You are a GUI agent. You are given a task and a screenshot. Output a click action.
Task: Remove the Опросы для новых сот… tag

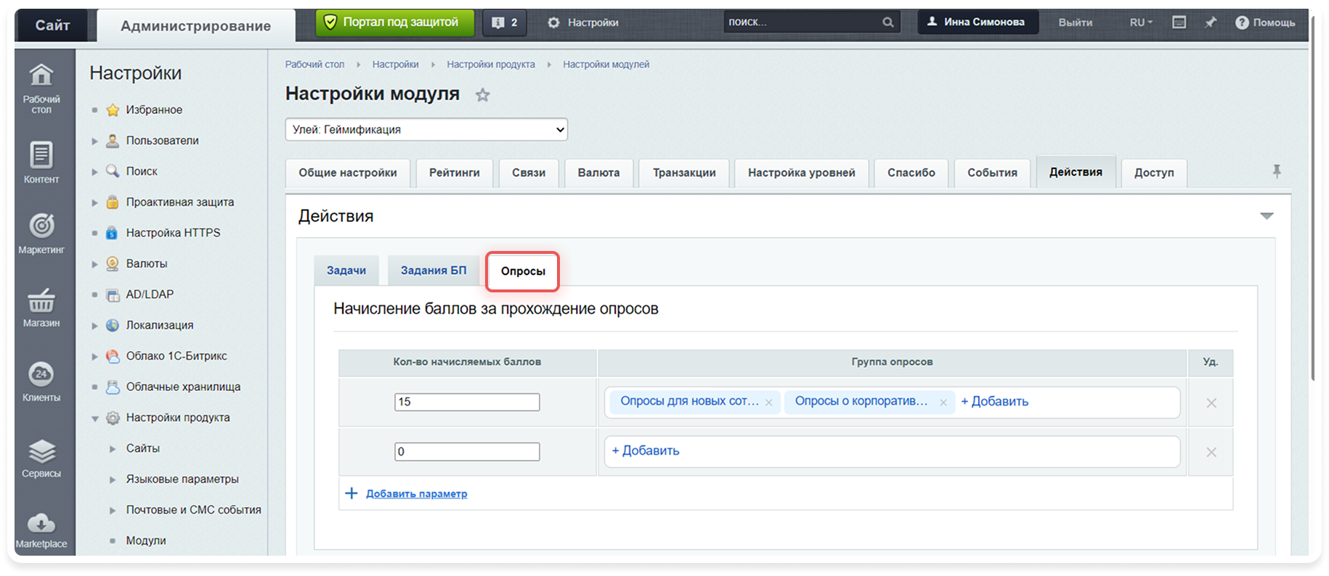pos(768,403)
